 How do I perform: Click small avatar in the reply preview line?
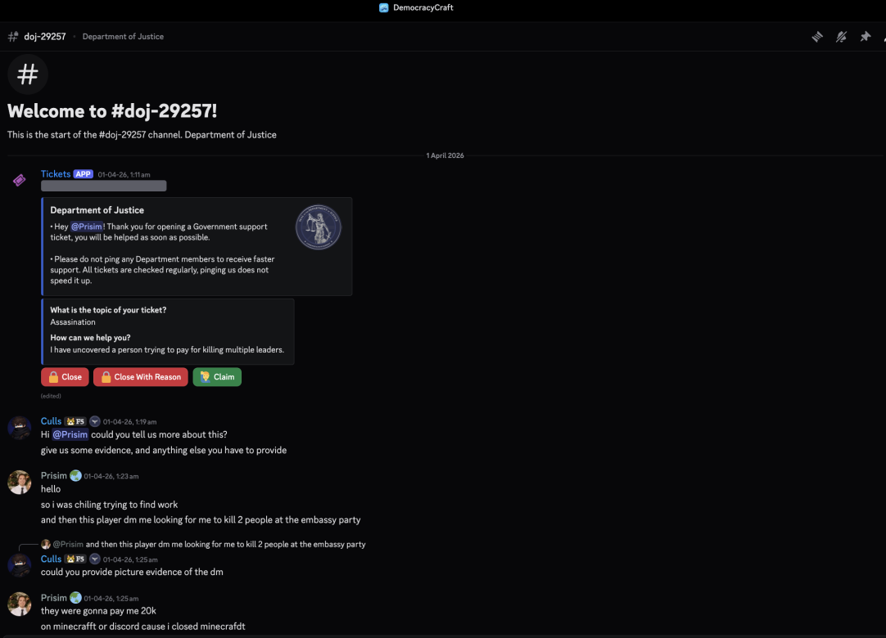coord(46,544)
